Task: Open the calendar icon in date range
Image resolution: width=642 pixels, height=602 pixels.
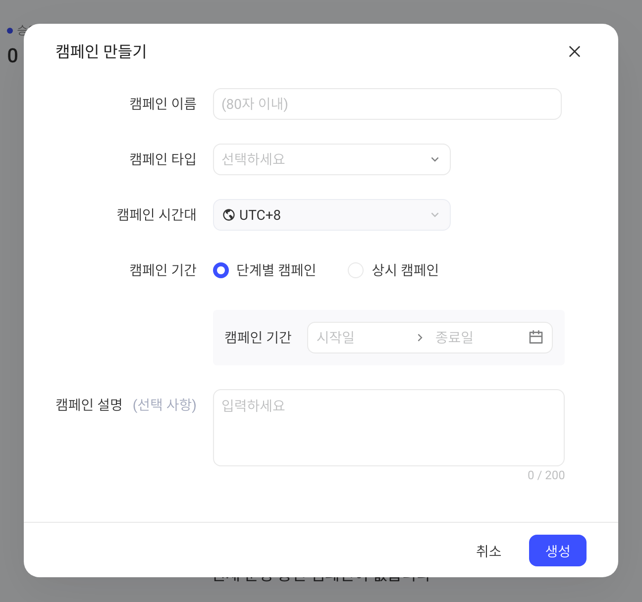Action: pos(536,337)
